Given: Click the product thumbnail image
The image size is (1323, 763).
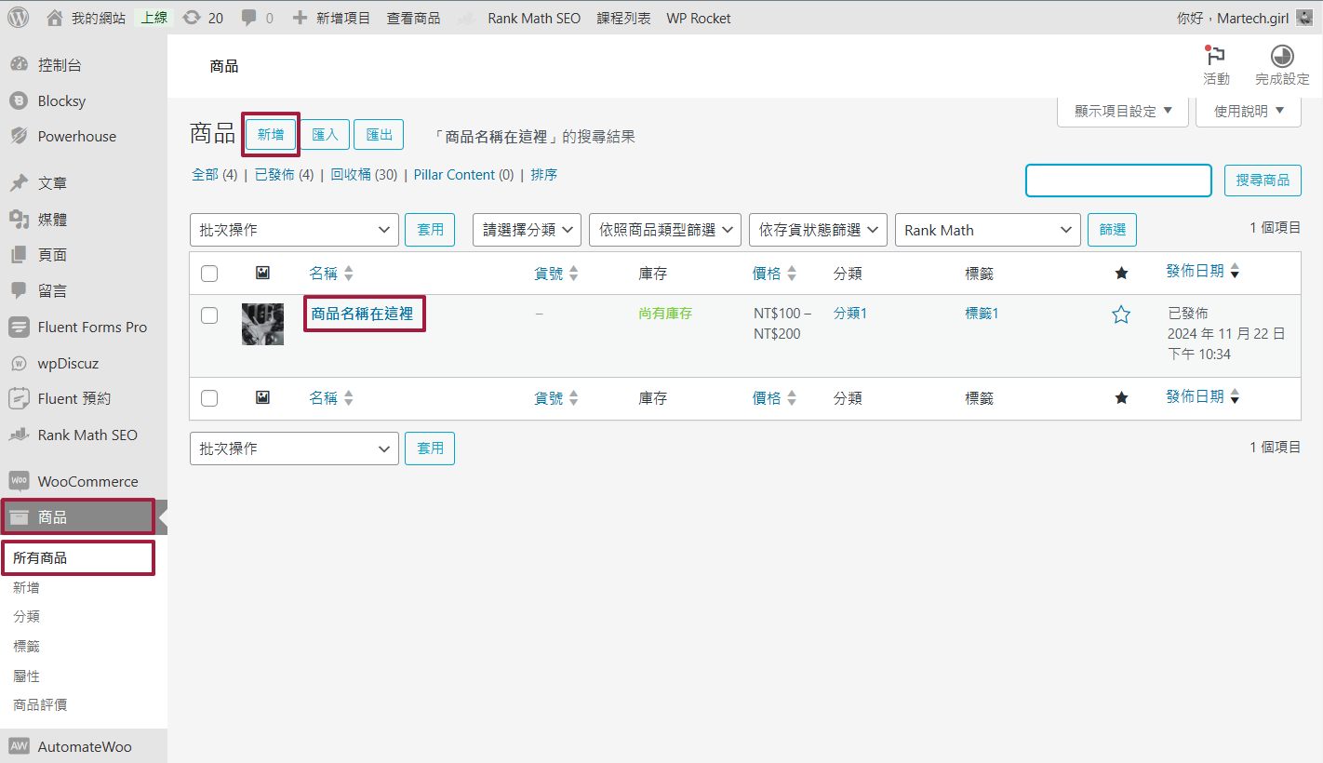Looking at the screenshot, I should (x=262, y=324).
